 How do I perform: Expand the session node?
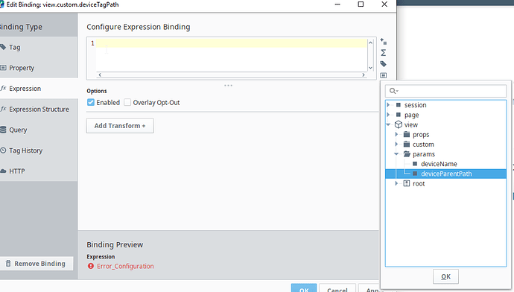(388, 105)
